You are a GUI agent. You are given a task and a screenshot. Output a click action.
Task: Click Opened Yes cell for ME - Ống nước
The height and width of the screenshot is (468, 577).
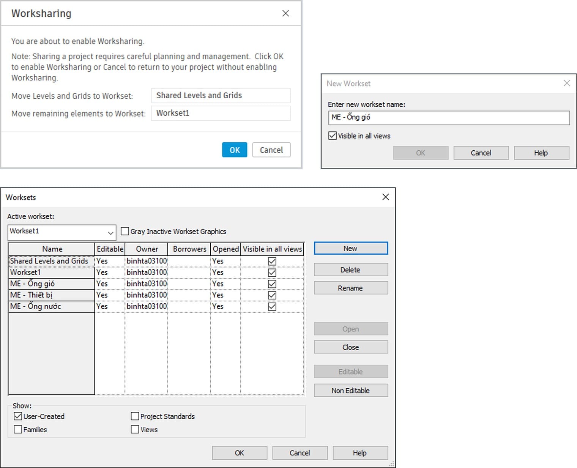pos(225,306)
